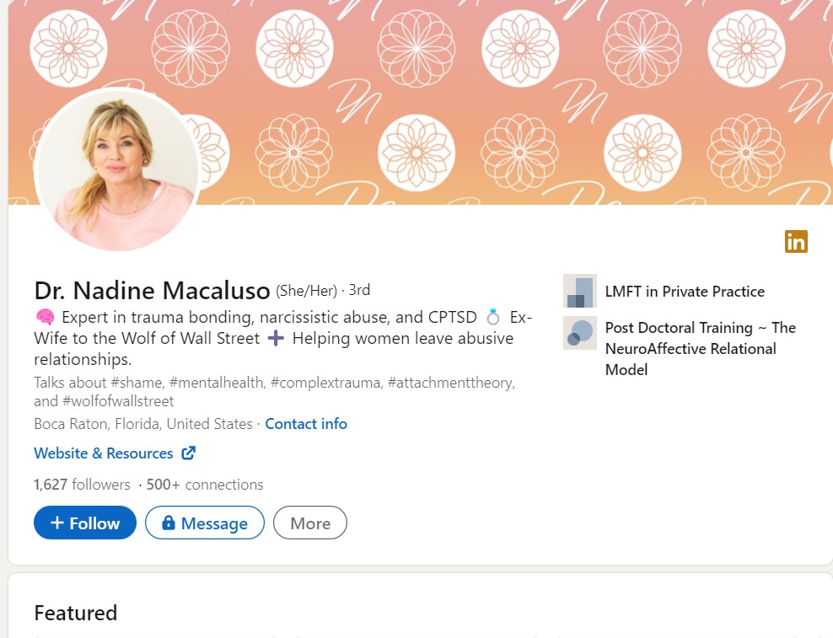Image resolution: width=833 pixels, height=638 pixels.
Task: Open the Contact info link
Action: [306, 424]
